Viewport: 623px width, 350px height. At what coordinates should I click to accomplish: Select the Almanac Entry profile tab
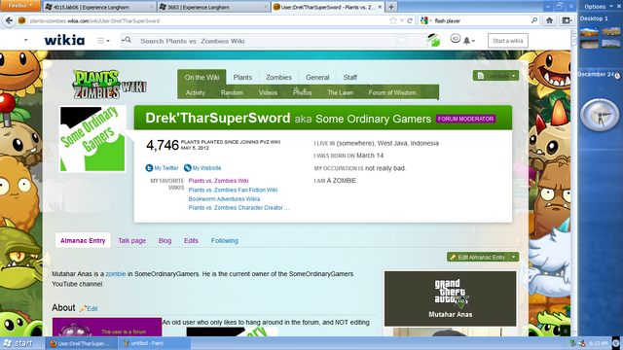point(83,240)
